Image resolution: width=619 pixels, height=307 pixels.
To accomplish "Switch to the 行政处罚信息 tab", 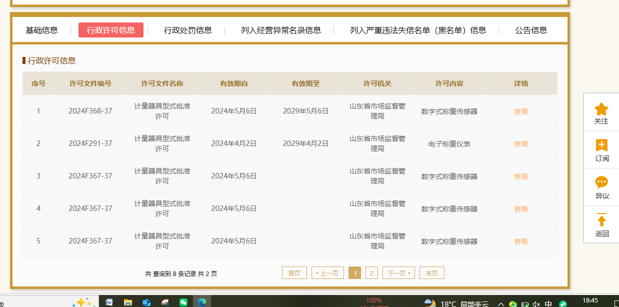I will tap(187, 30).
